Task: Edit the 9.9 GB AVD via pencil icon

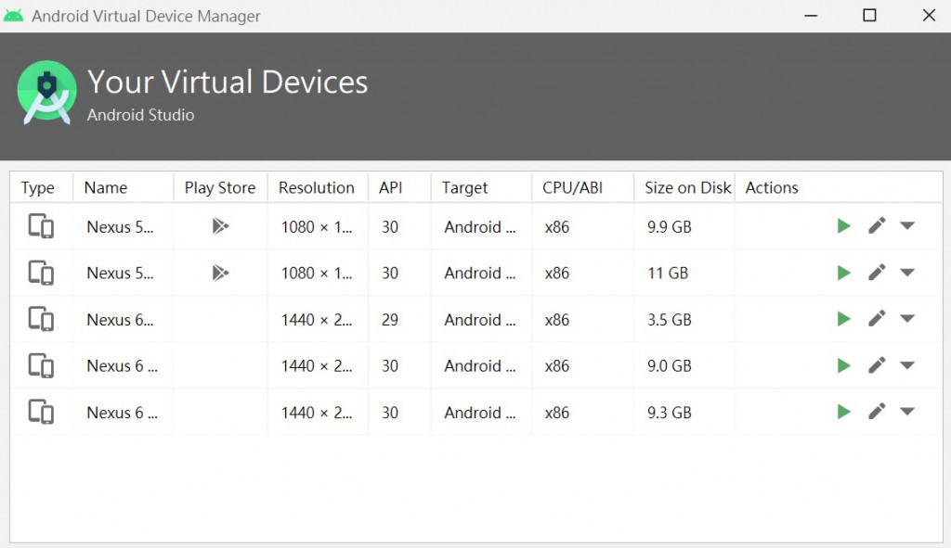Action: [x=877, y=226]
